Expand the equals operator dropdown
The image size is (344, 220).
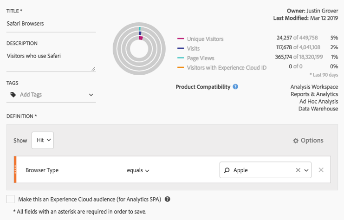[138, 170]
